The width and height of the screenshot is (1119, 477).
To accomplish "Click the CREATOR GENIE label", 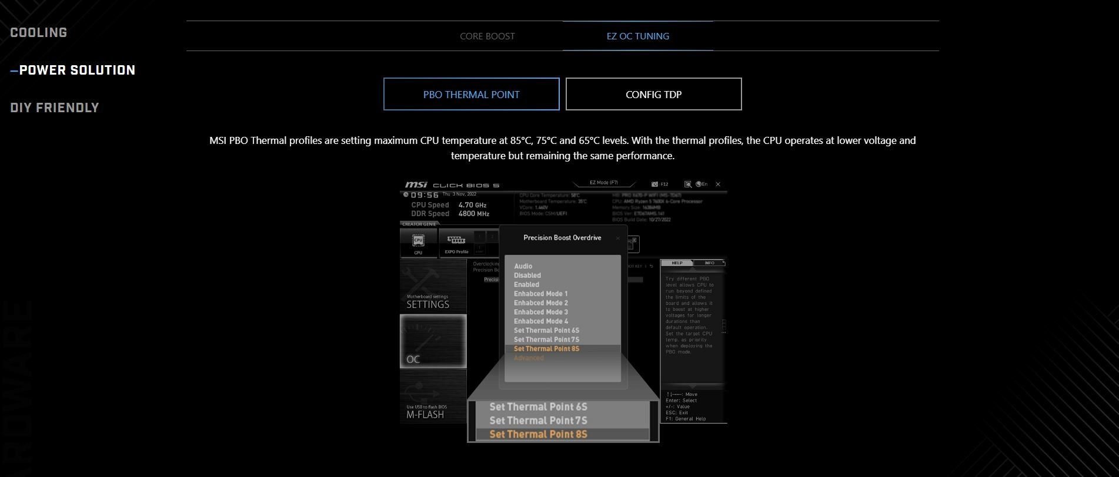I will [419, 224].
